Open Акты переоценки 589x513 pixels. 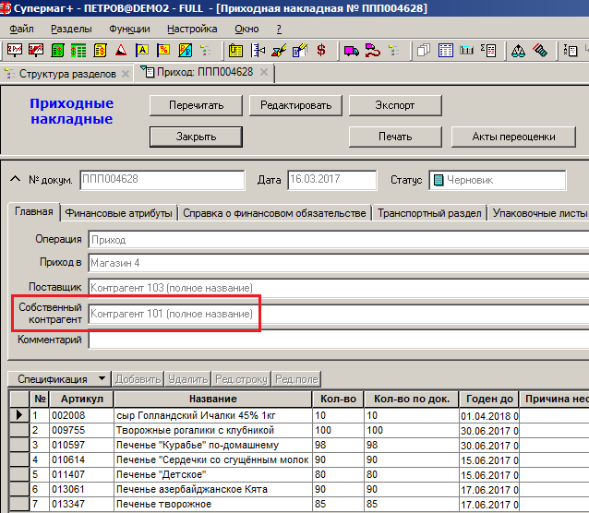click(x=513, y=137)
